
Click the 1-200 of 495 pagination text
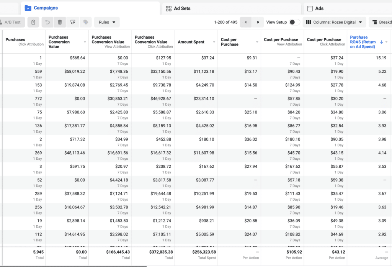226,22
